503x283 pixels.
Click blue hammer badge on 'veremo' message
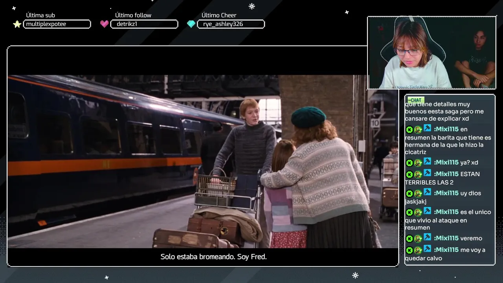click(x=428, y=237)
